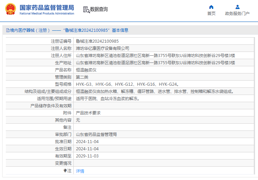Click the 批准日期 value 2024-11-04
Screen dimensions: 258x180
(87, 142)
